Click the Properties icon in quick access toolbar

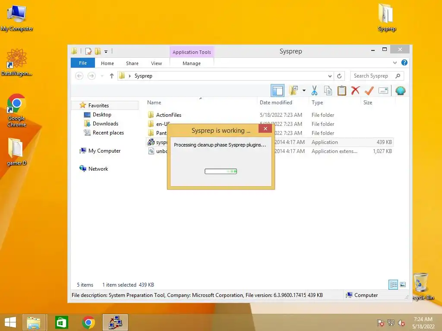(88, 51)
